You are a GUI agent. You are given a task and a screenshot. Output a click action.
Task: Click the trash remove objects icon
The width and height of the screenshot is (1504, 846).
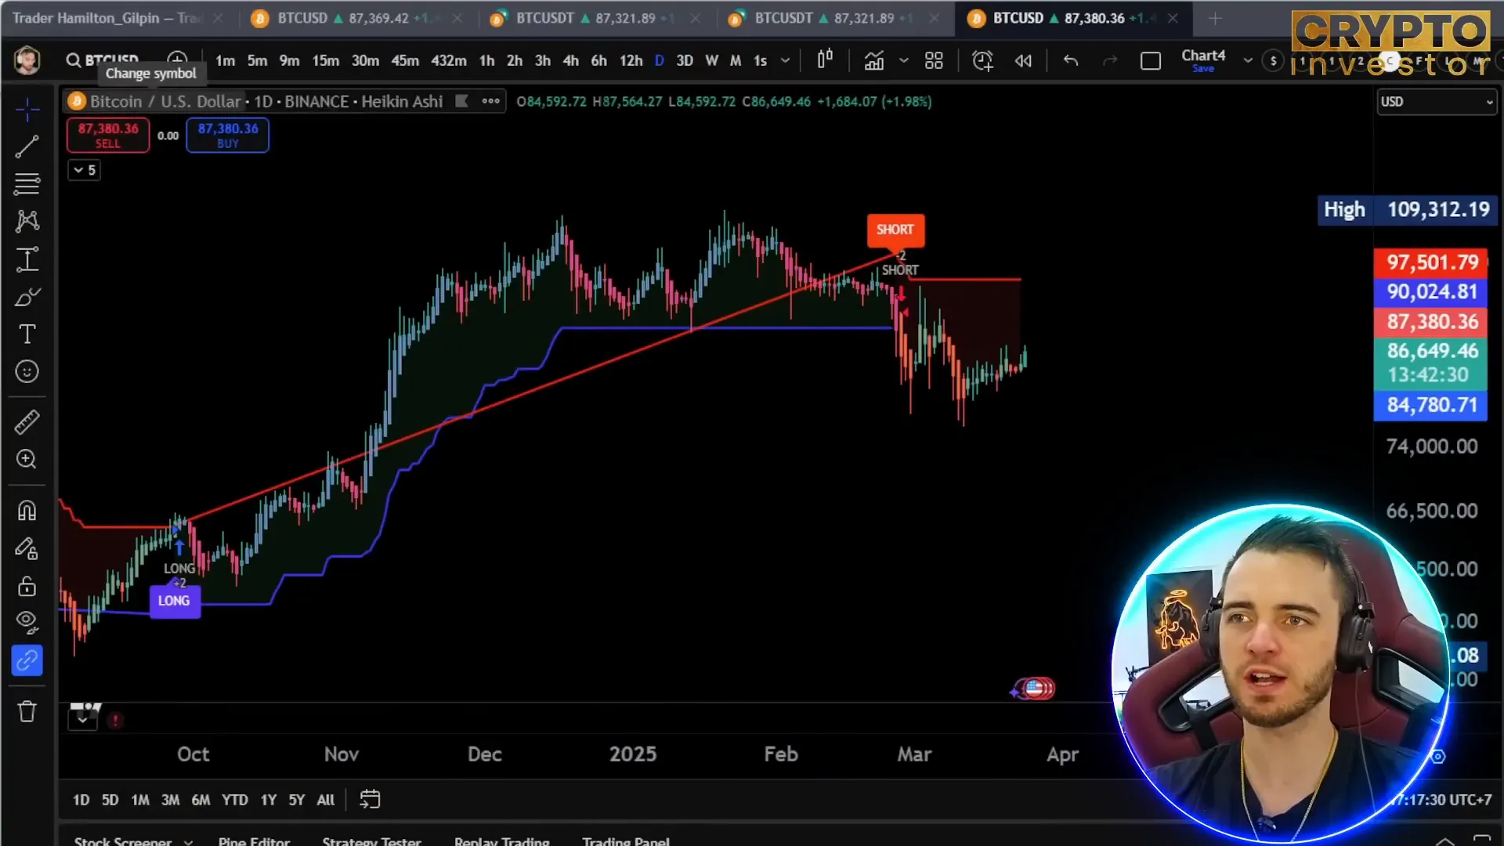click(27, 711)
